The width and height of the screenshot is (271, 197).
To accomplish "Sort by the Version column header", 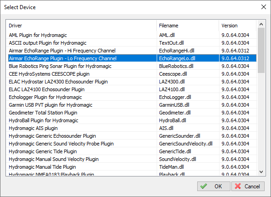I will point(238,26).
